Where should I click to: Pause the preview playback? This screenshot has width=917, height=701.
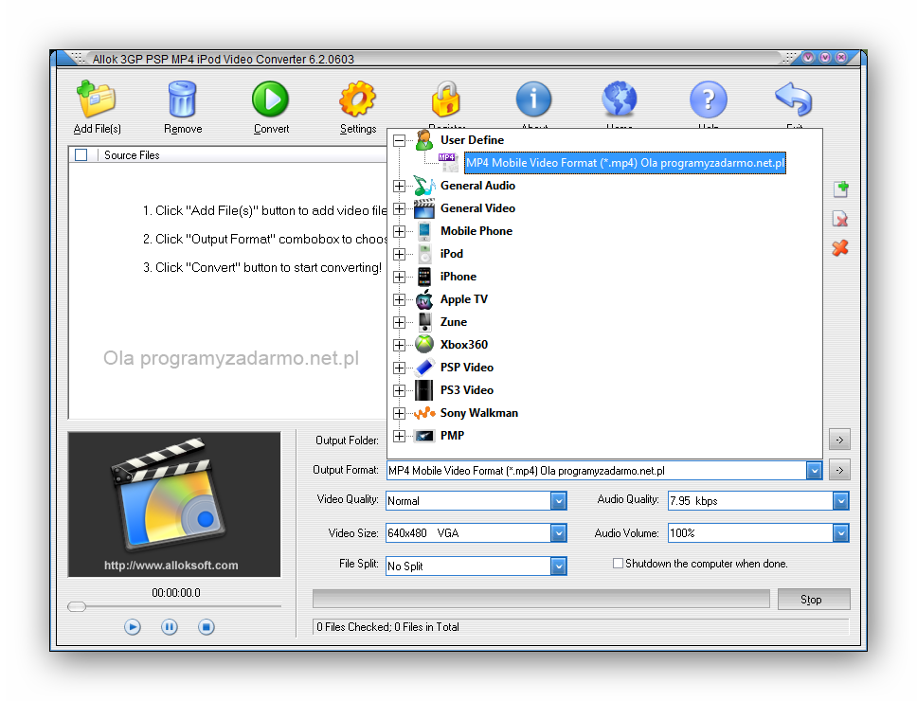pos(170,627)
